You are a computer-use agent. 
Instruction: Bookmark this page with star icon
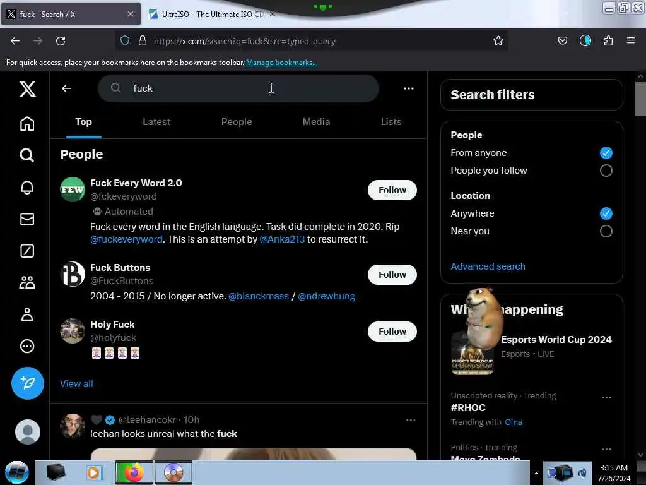[x=498, y=40]
